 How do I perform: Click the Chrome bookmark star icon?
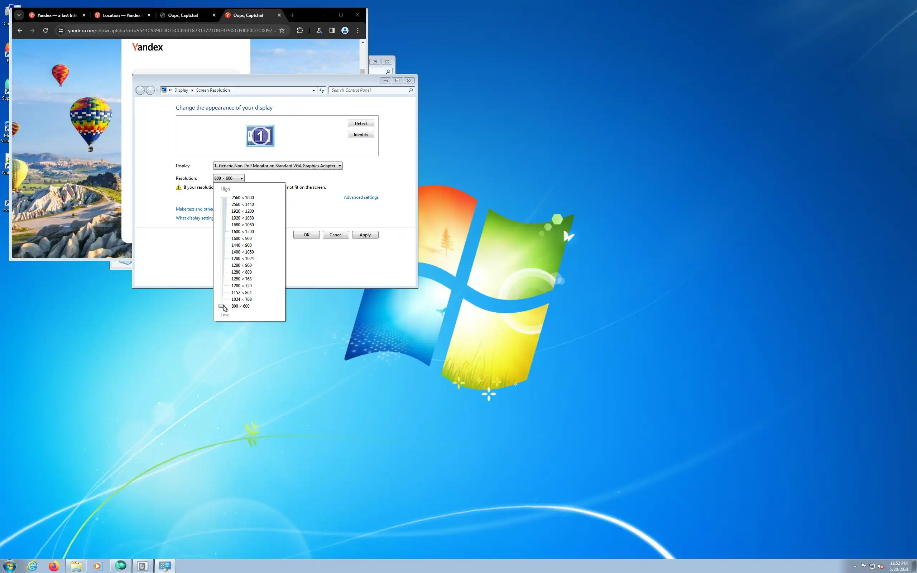click(282, 30)
